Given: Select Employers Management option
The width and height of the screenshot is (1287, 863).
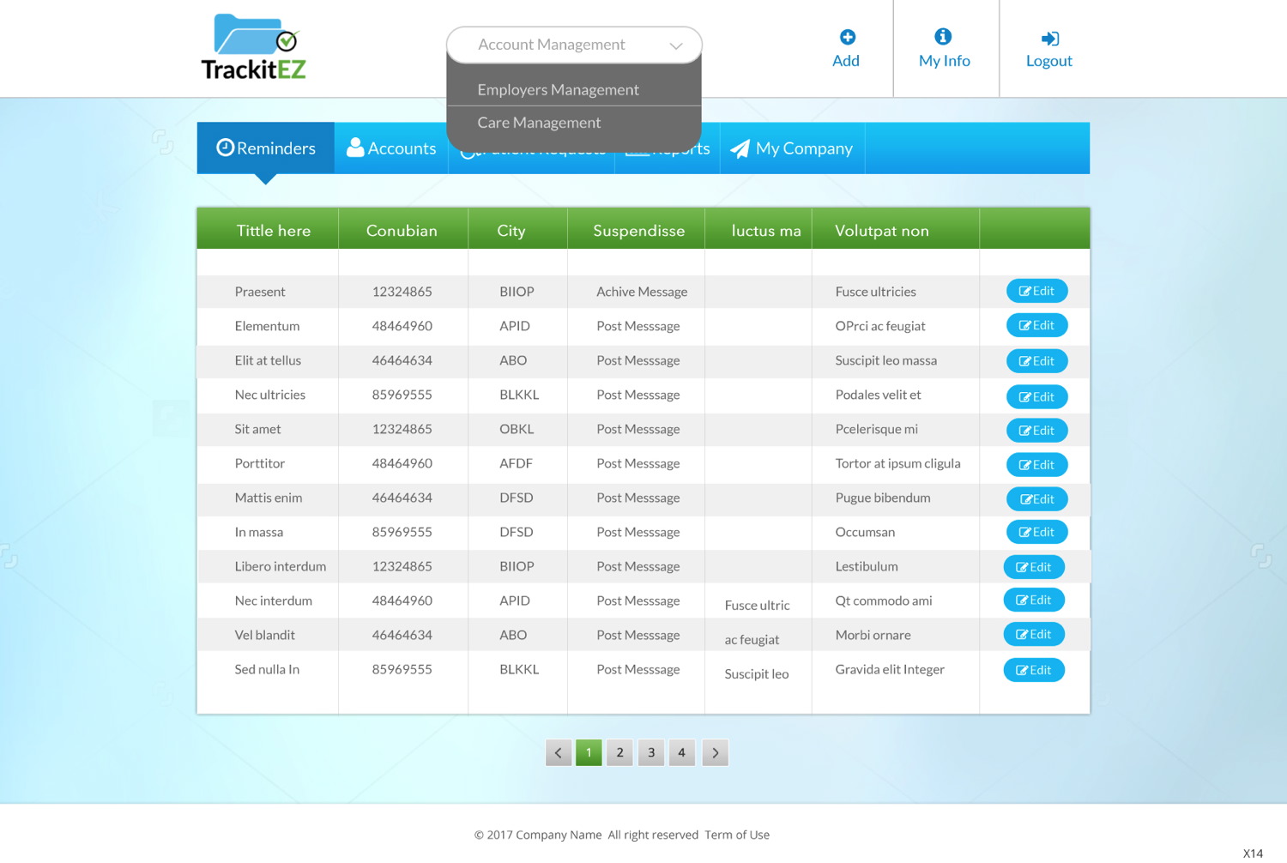Looking at the screenshot, I should coord(558,90).
